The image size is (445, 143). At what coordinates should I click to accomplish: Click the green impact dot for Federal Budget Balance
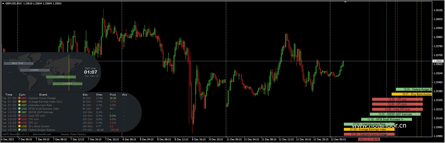coord(20,130)
